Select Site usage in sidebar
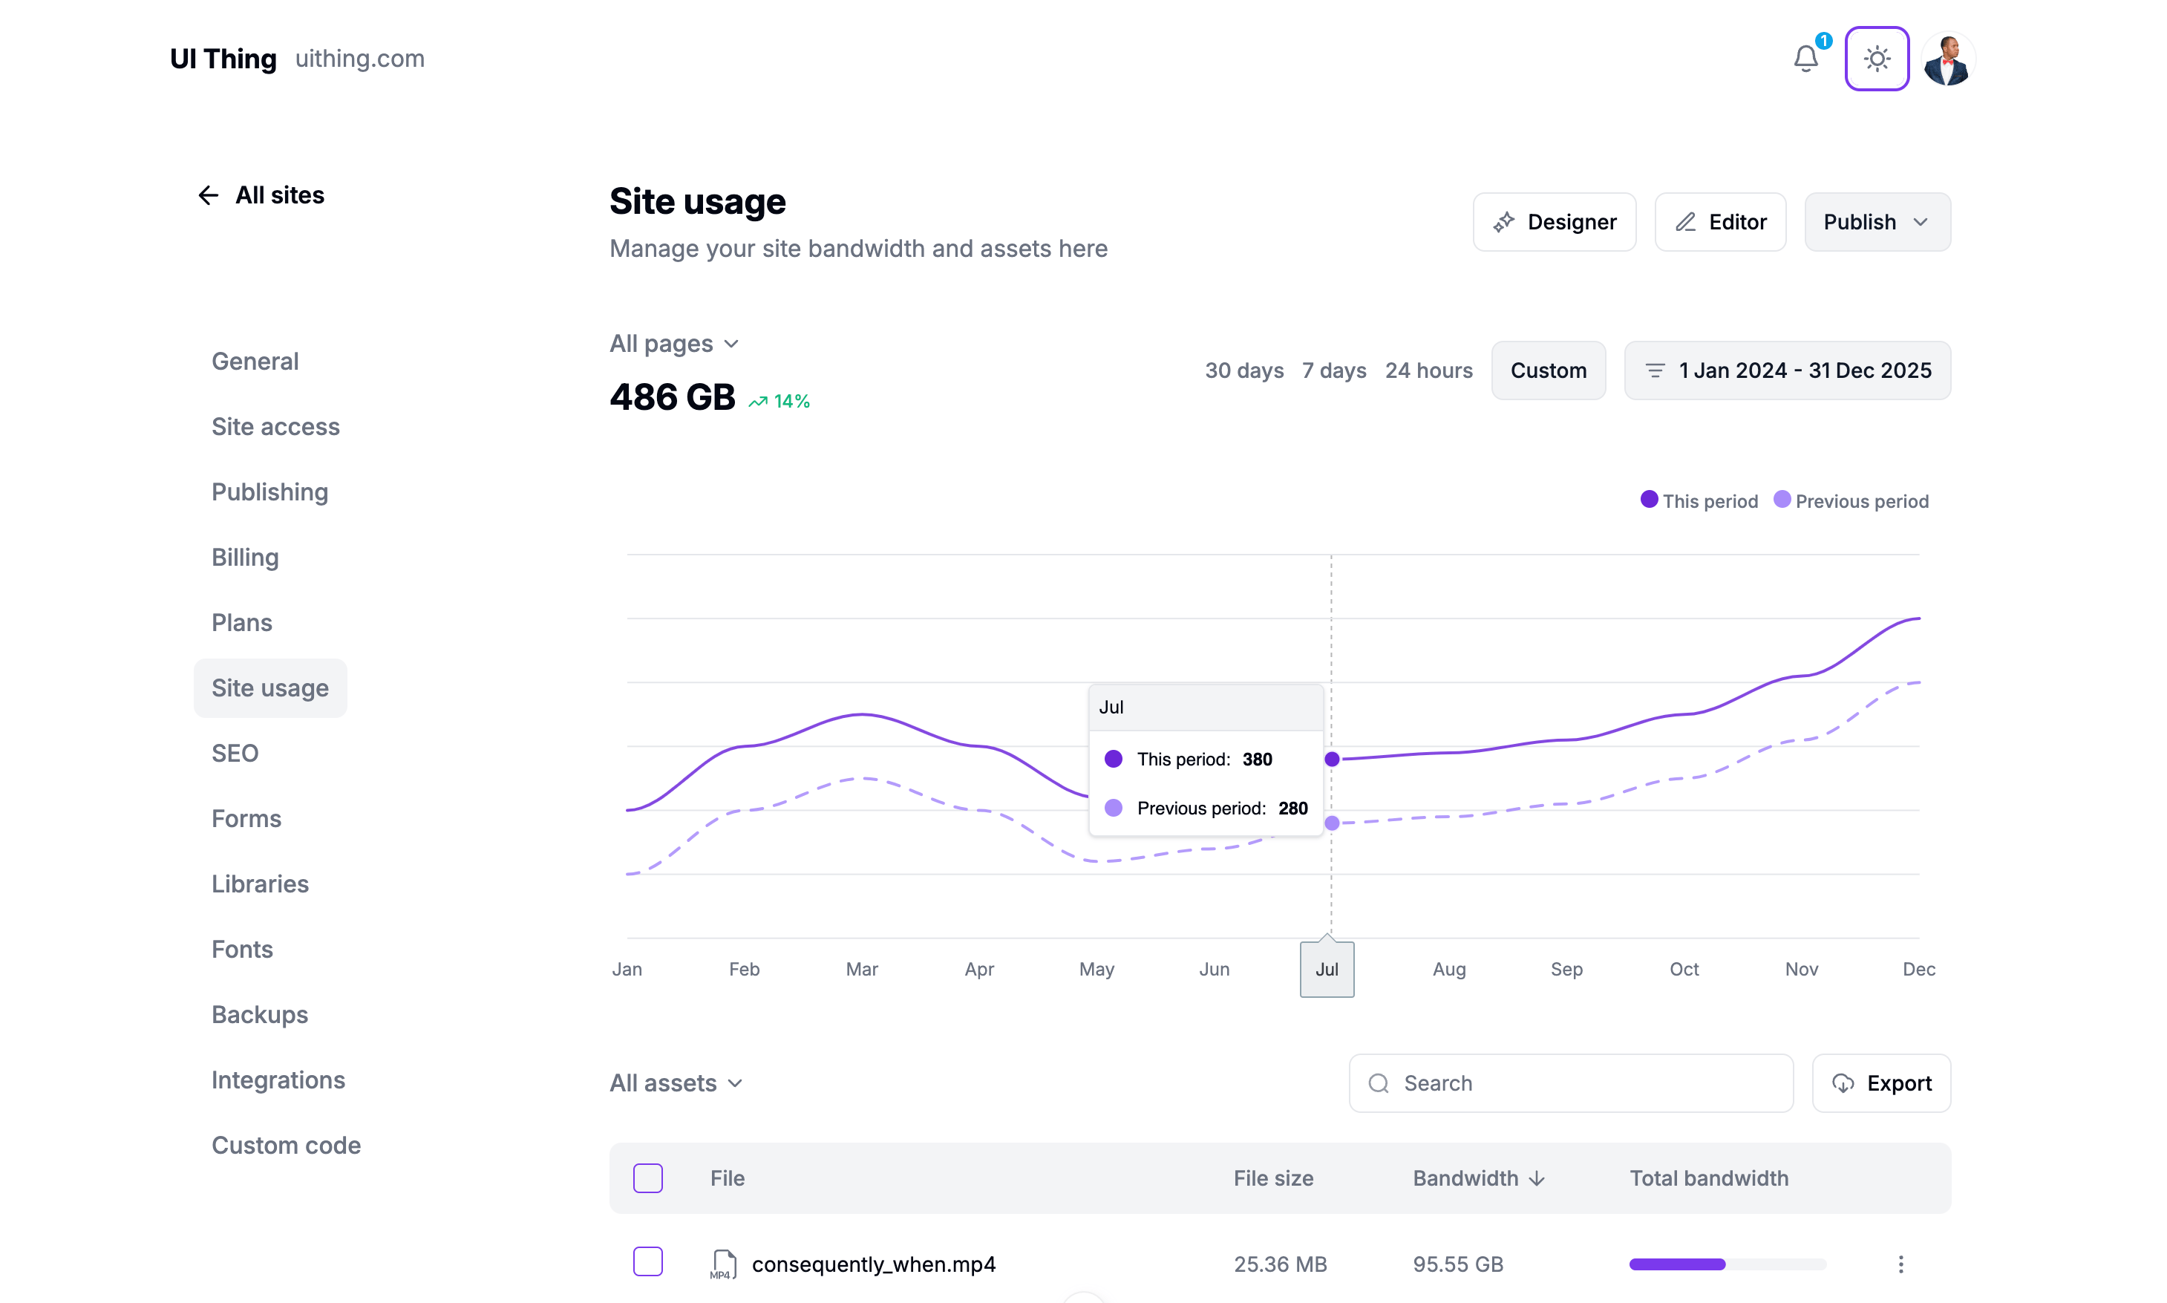Viewport: 2167px width, 1303px height. [270, 688]
